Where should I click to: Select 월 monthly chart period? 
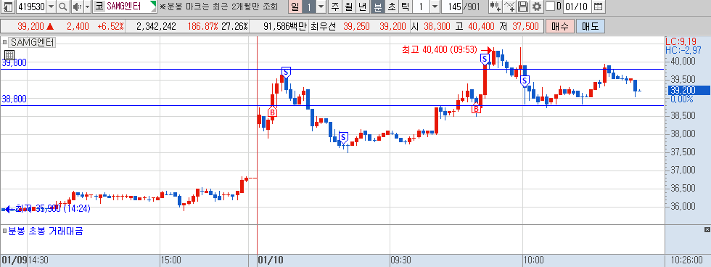[348, 7]
